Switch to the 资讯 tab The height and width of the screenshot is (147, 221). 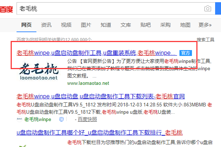click(46, 25)
